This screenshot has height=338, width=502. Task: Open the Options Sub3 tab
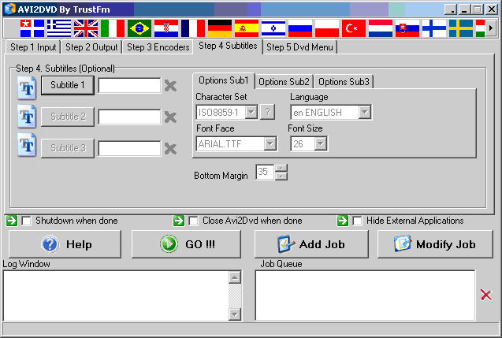(x=344, y=82)
